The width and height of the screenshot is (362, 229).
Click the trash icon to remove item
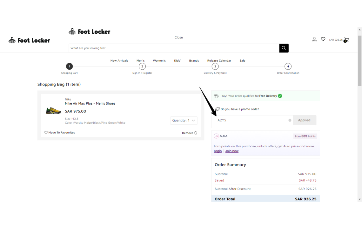click(196, 133)
